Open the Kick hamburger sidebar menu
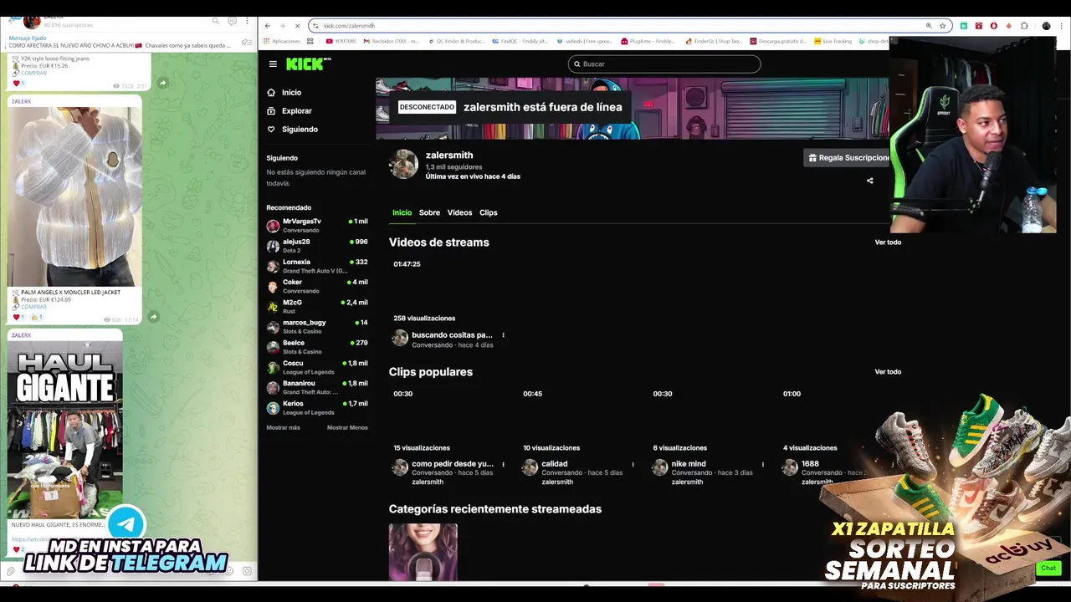 pyautogui.click(x=273, y=64)
